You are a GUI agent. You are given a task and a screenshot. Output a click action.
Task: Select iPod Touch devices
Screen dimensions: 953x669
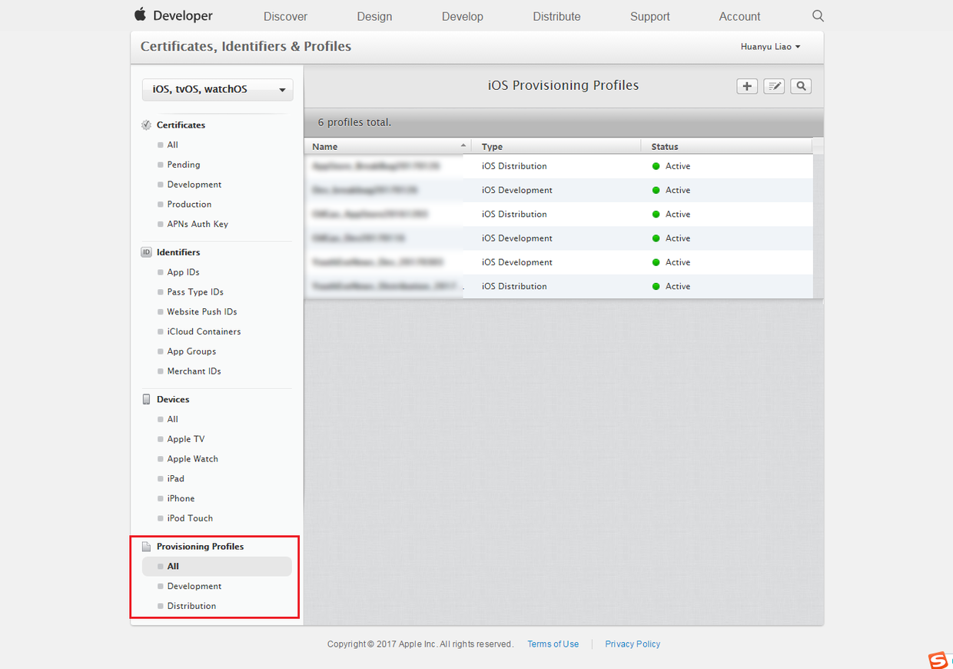(190, 518)
